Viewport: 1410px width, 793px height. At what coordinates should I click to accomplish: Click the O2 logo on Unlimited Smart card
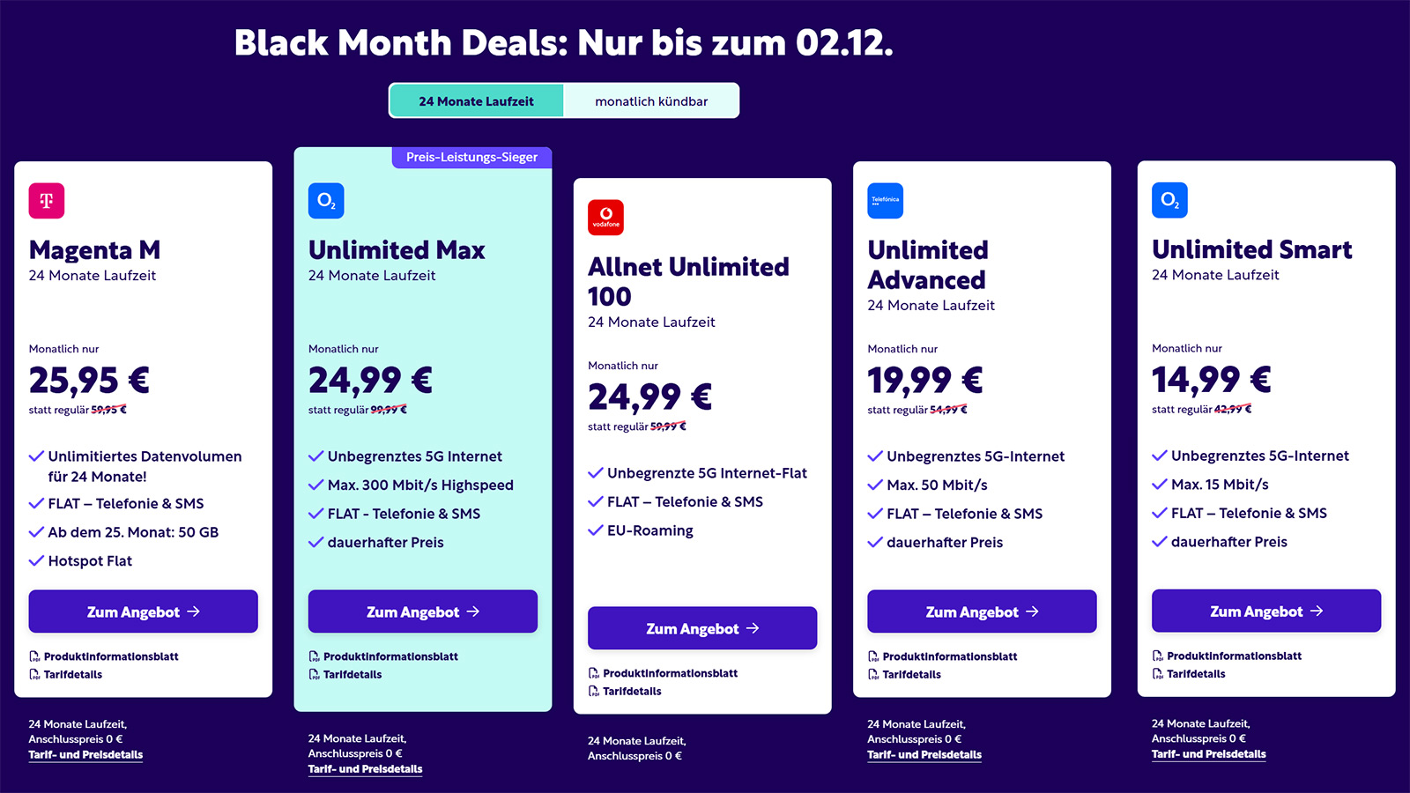1169,200
